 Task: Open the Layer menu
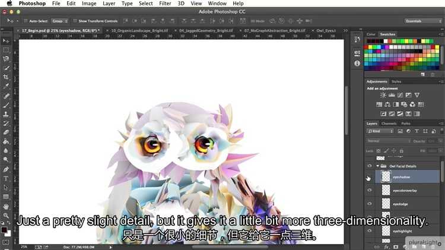[109, 4]
